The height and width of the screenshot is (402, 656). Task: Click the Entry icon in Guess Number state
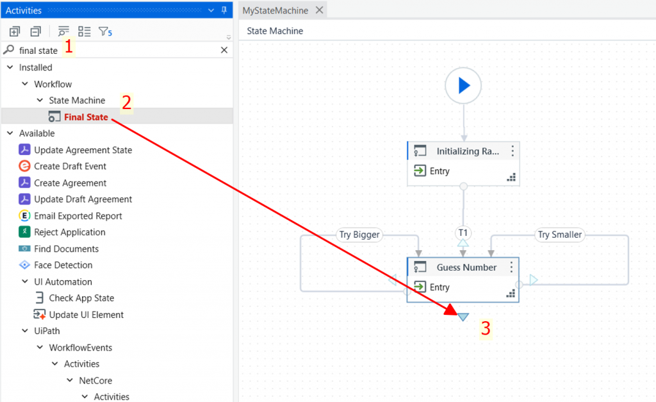(x=420, y=287)
